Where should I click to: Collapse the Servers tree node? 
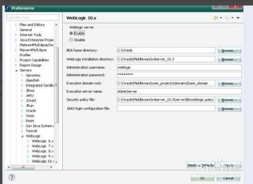point(16,70)
